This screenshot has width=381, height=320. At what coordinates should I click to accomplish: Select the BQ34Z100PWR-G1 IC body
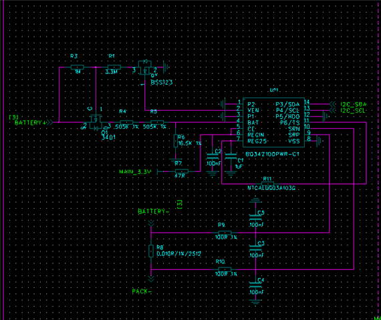[273, 122]
